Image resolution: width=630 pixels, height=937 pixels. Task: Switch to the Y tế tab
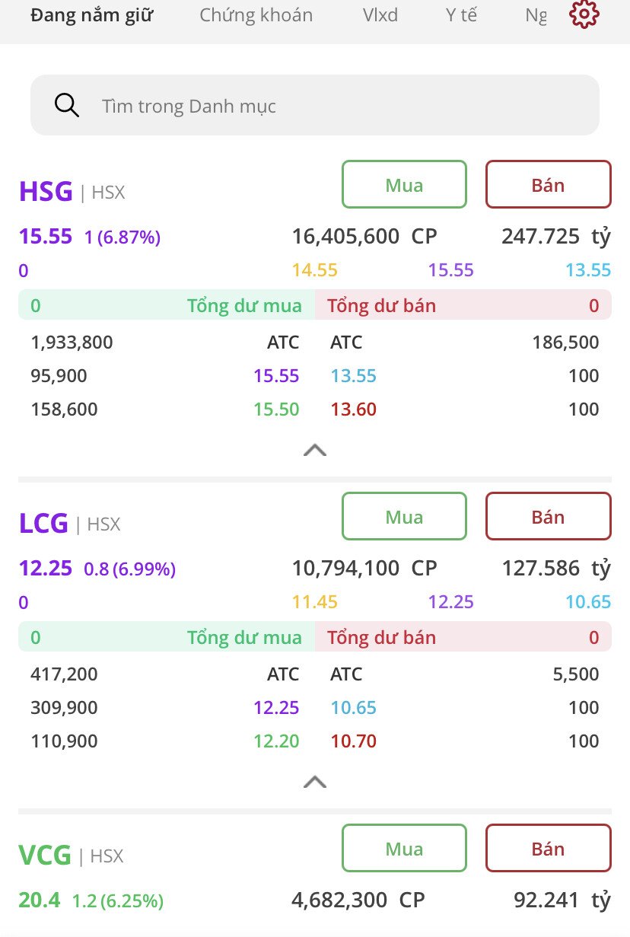461,15
